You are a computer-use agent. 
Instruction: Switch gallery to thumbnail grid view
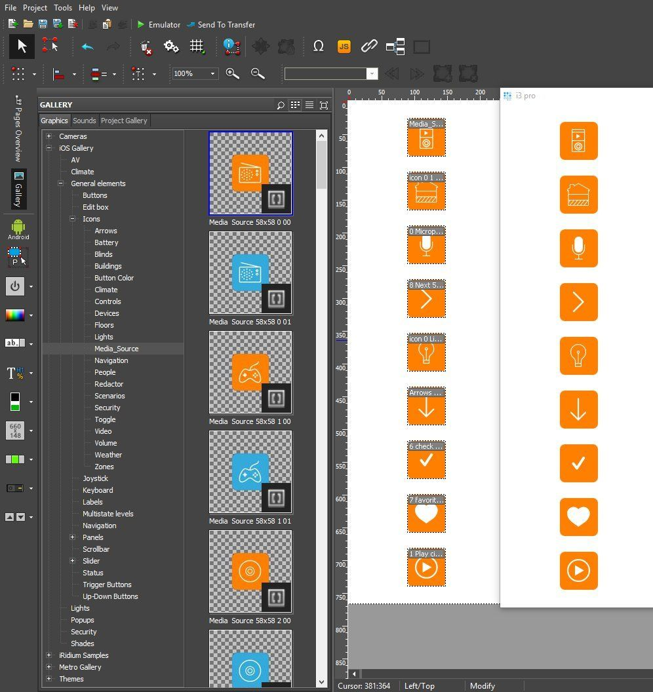pos(295,106)
